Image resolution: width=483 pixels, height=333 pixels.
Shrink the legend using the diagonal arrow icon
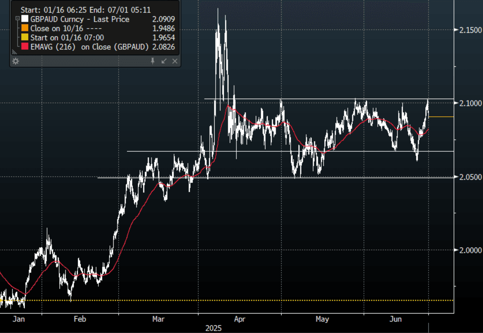[x=164, y=61]
